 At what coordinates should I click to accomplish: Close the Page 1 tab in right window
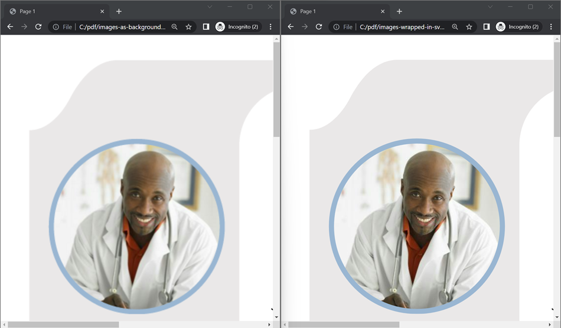click(x=383, y=11)
